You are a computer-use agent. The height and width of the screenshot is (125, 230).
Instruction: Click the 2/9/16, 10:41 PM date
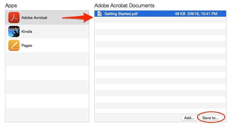click(202, 14)
